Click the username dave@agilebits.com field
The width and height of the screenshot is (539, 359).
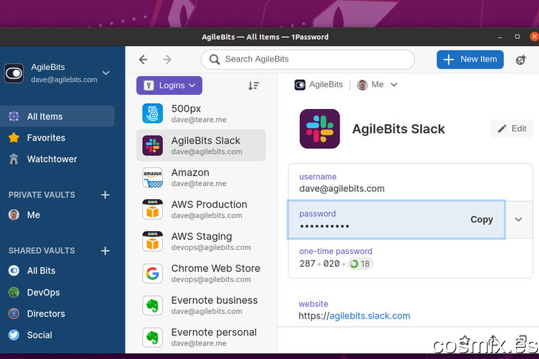click(410, 183)
